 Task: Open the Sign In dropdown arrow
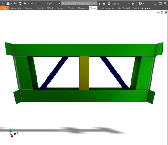(x=129, y=4)
